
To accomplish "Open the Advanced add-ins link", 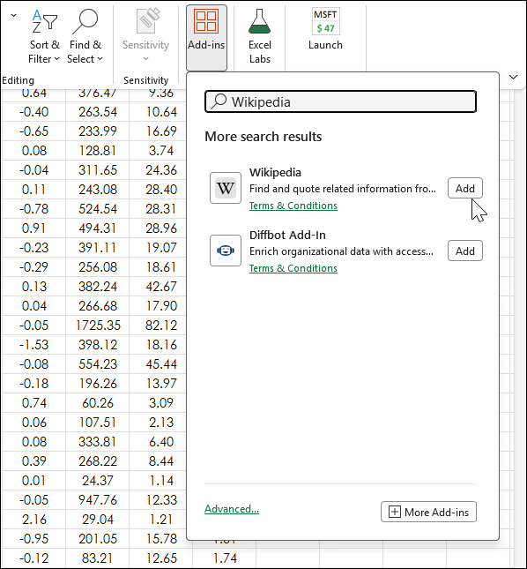I will coord(232,509).
